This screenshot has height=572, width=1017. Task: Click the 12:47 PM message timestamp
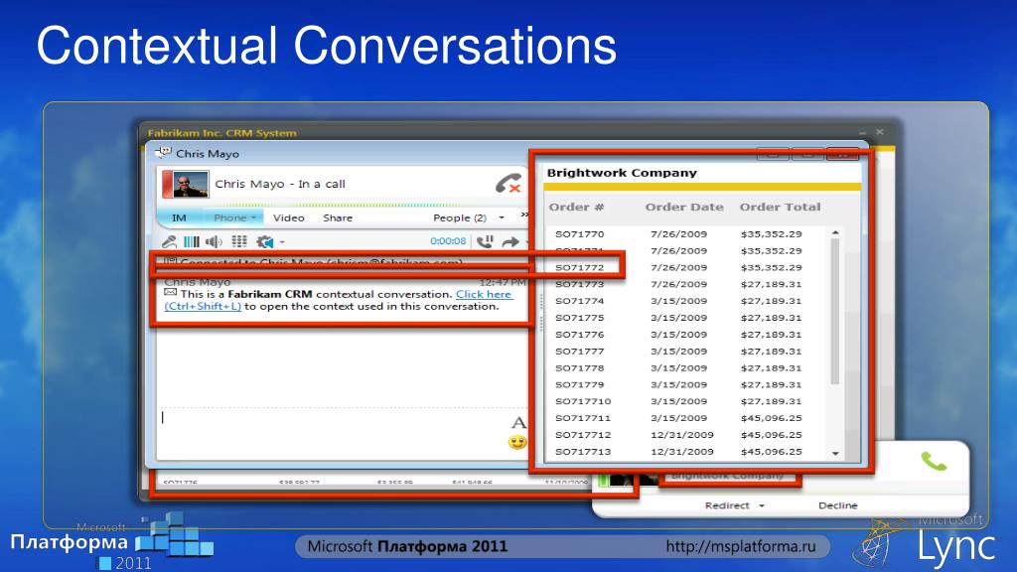[503, 283]
